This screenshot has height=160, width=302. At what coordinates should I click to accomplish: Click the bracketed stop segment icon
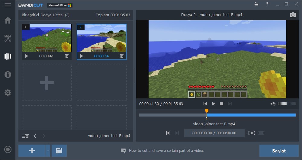pyautogui.click(x=261, y=133)
